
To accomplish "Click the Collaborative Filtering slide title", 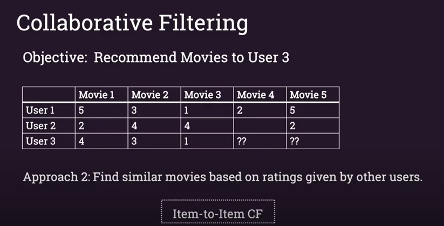I will (x=132, y=23).
